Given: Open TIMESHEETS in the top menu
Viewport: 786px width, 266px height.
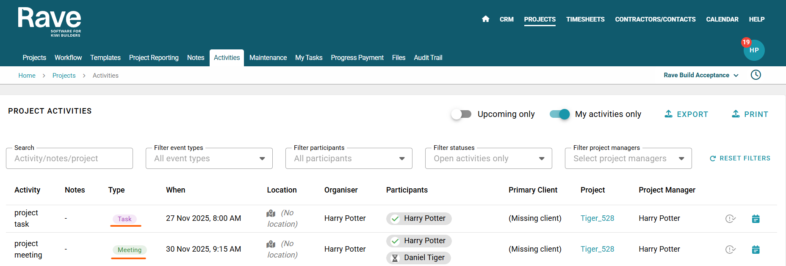Looking at the screenshot, I should pyautogui.click(x=585, y=19).
